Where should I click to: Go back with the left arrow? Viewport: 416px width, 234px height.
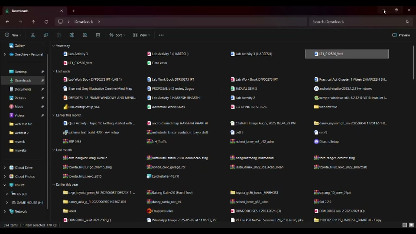click(x=7, y=22)
